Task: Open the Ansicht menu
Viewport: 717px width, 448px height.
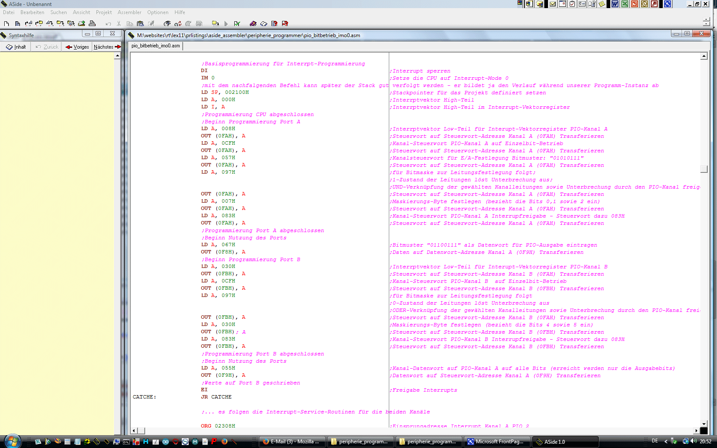Action: 82,12
